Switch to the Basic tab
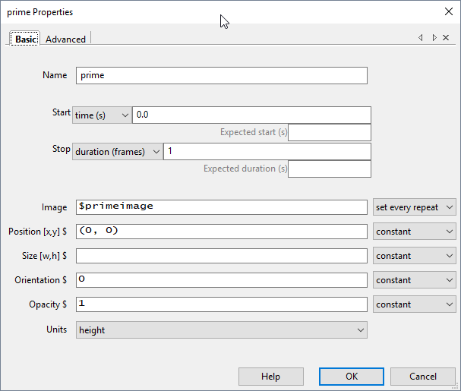Viewport: 461px width, 391px height. 25,39
